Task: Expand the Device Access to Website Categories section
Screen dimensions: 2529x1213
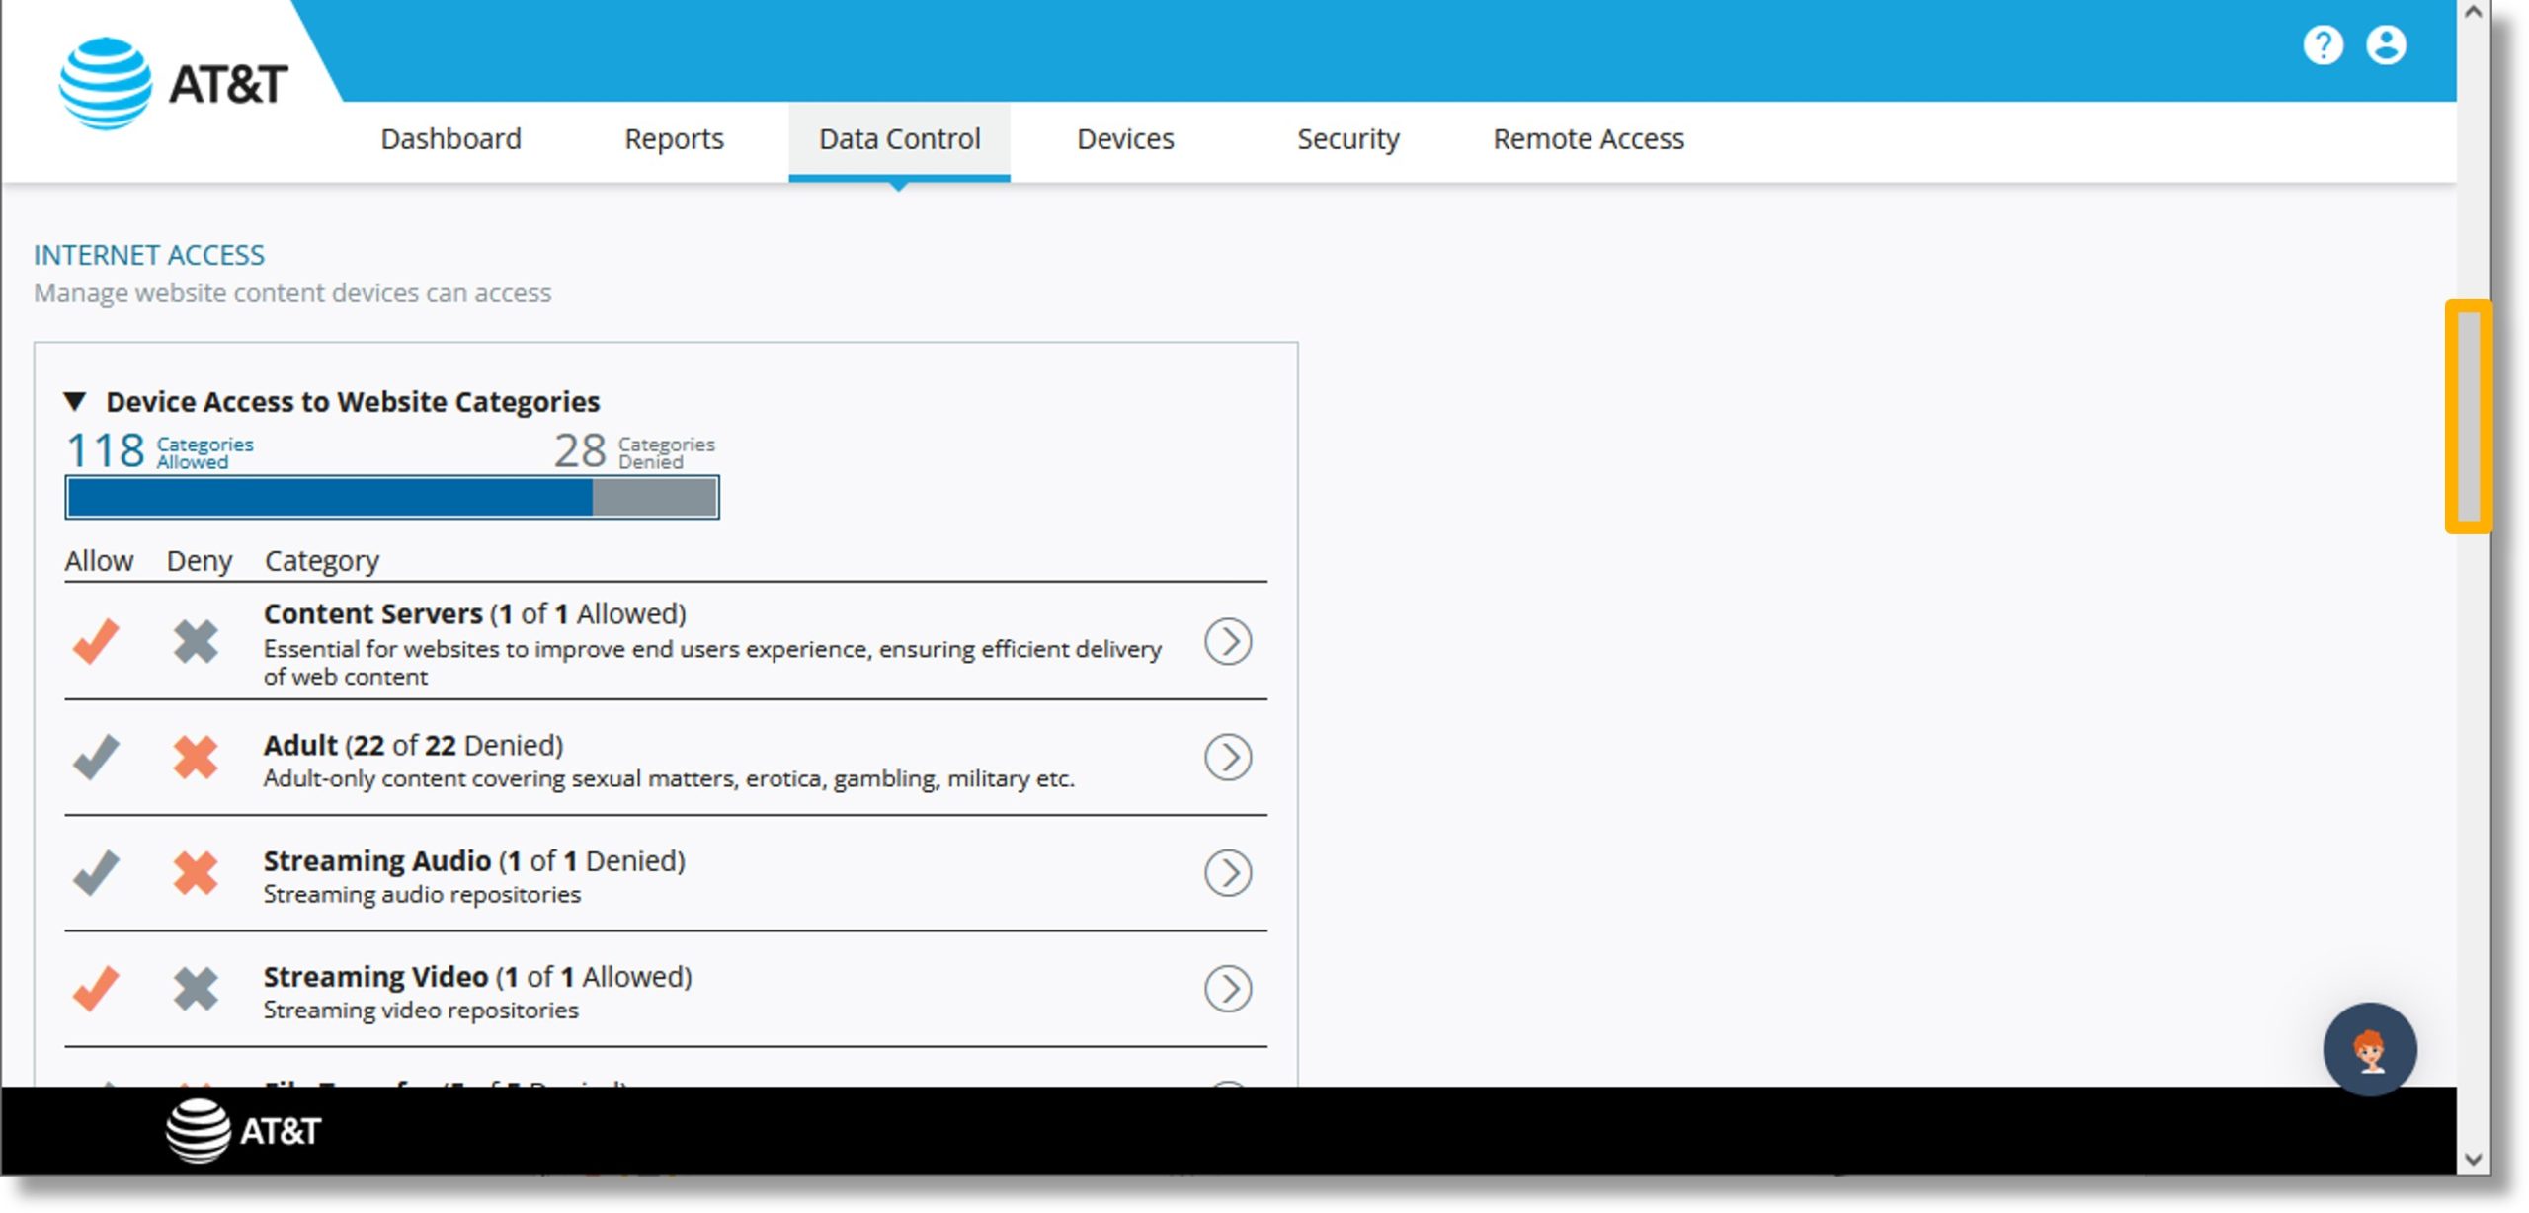Action: (x=76, y=400)
